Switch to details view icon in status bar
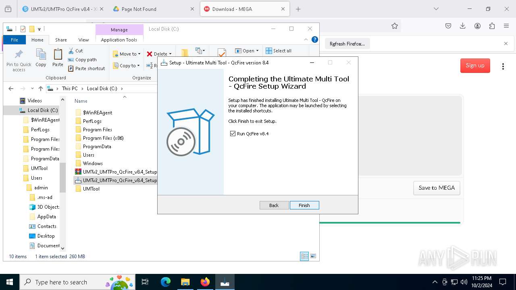The height and width of the screenshot is (290, 516). coord(304,257)
